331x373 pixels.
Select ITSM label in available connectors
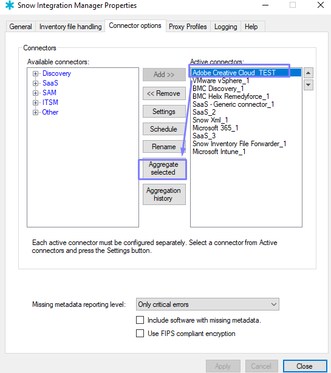(50, 102)
